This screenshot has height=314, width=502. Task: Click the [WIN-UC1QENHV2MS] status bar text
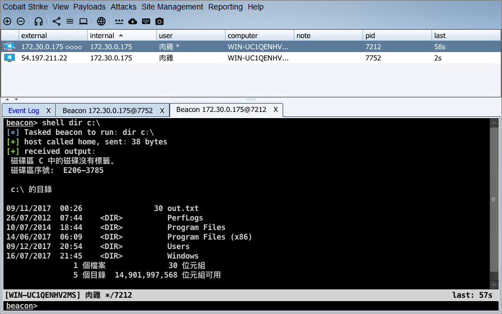tap(43, 295)
